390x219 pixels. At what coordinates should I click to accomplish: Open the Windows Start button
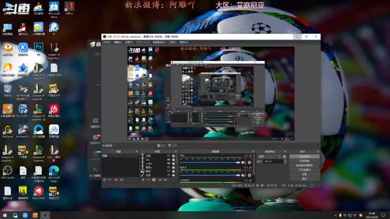click(x=5, y=215)
